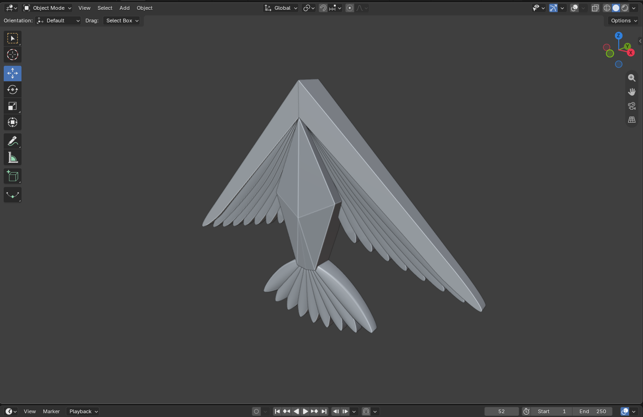
Task: Activate the Scale tool
Action: (13, 106)
